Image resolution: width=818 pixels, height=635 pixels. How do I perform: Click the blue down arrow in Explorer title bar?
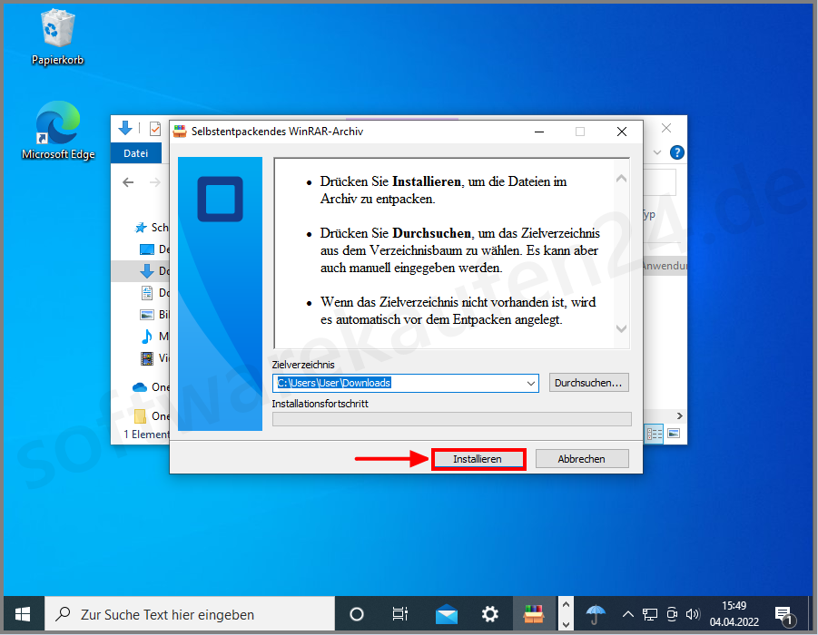pos(125,128)
